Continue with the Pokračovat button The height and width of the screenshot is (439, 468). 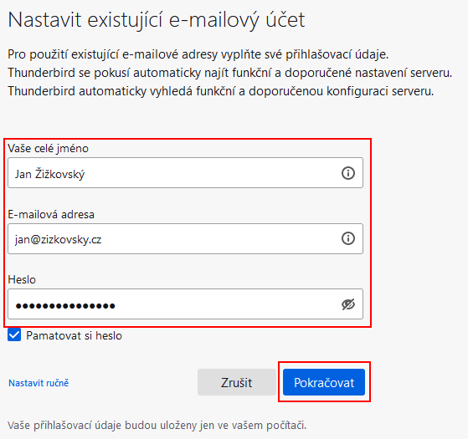click(324, 382)
